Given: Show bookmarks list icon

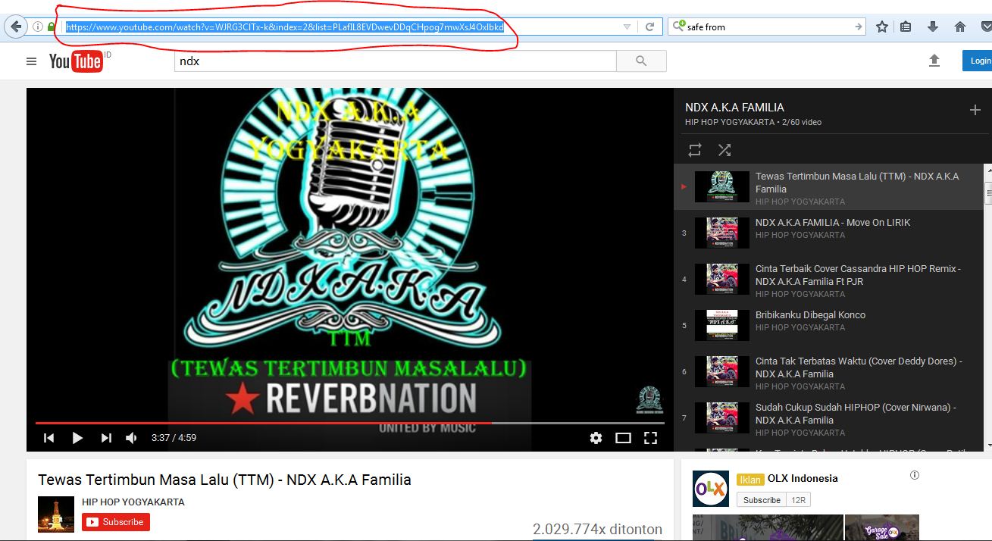Looking at the screenshot, I should [906, 27].
